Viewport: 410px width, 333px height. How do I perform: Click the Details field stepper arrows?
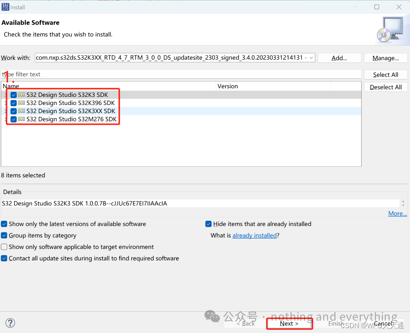click(x=403, y=203)
